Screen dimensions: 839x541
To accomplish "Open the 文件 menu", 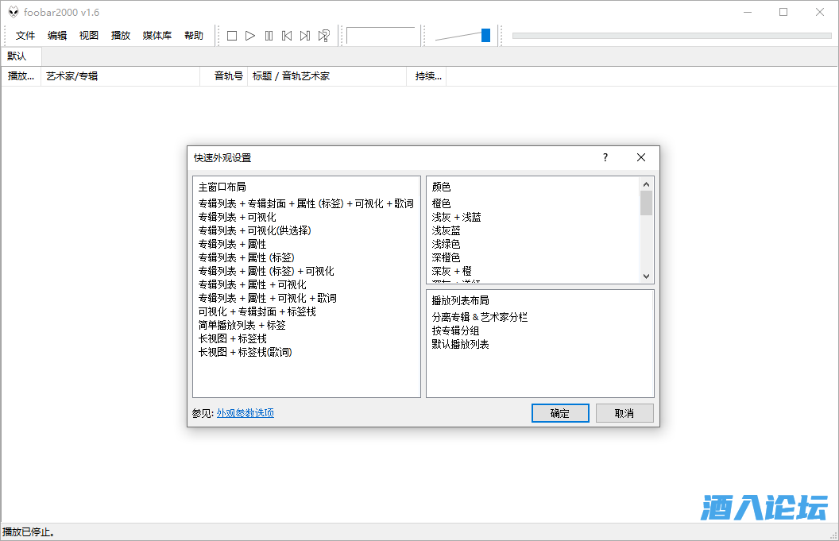I will pos(25,36).
